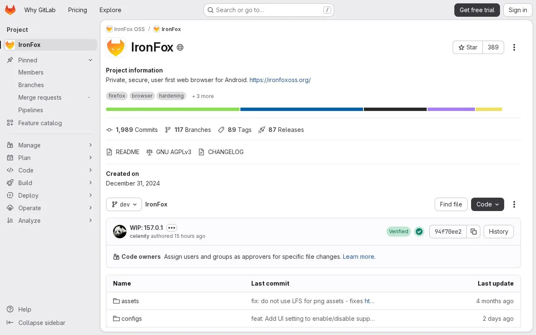536x335 pixels.
Task: Focus the Search or go to field
Action: 268,10
